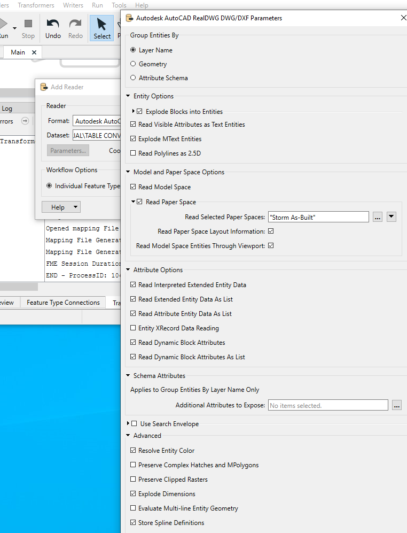
Task: Toggle Read Attribute Entity Data As List
Action: (133, 313)
